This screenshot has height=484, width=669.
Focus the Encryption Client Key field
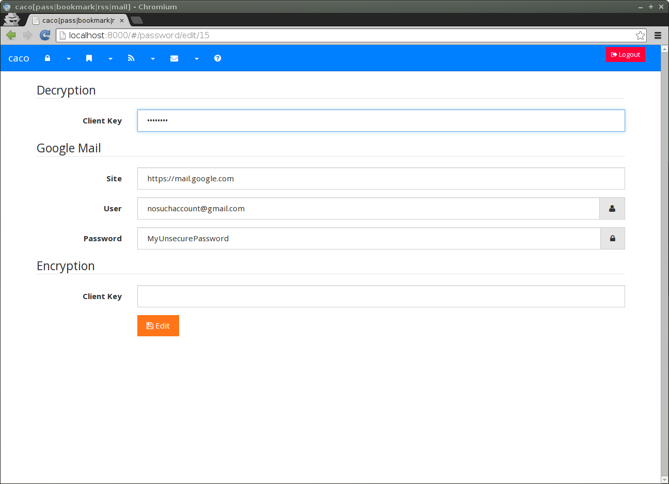[381, 296]
